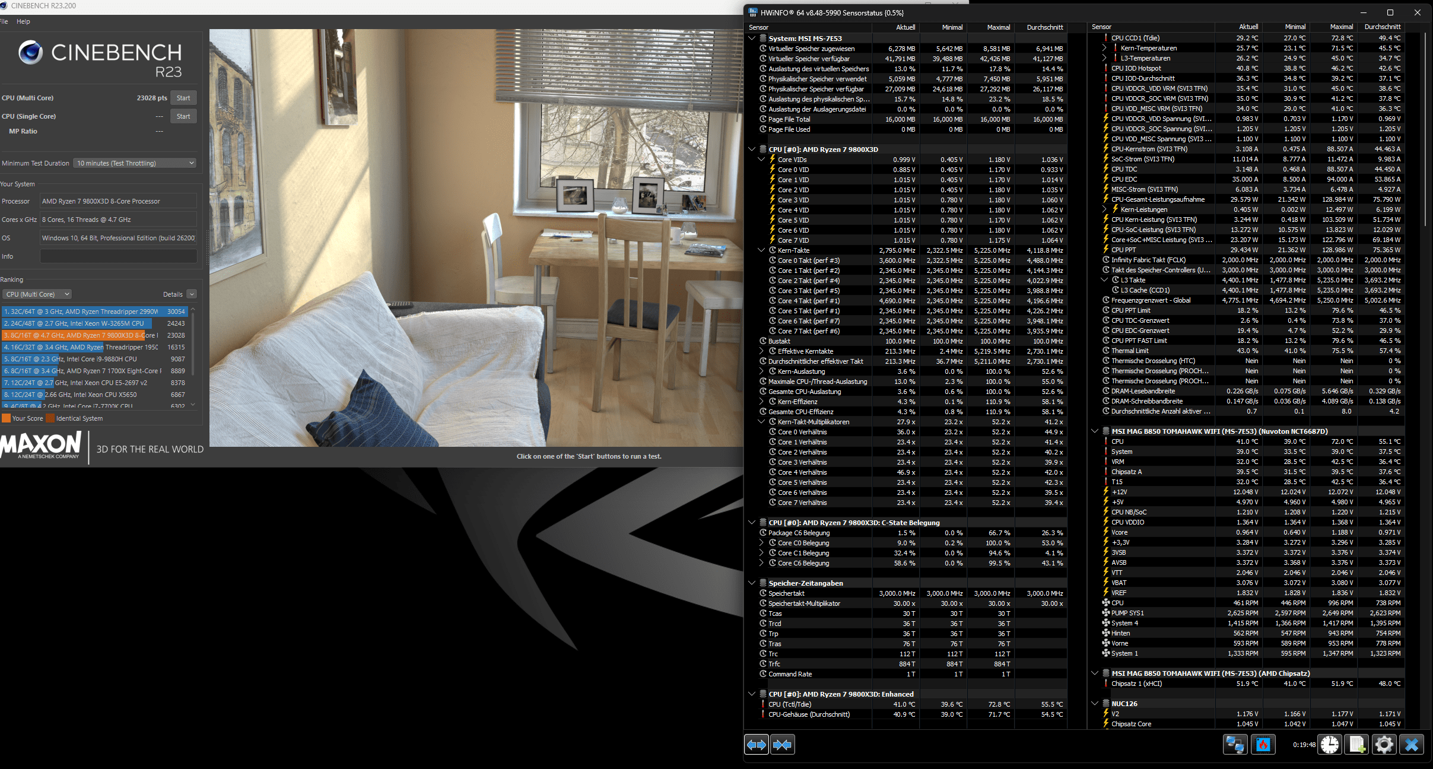Image resolution: width=1433 pixels, height=769 pixels.
Task: Click Maximal header in the right sensor list
Action: pyautogui.click(x=1342, y=27)
